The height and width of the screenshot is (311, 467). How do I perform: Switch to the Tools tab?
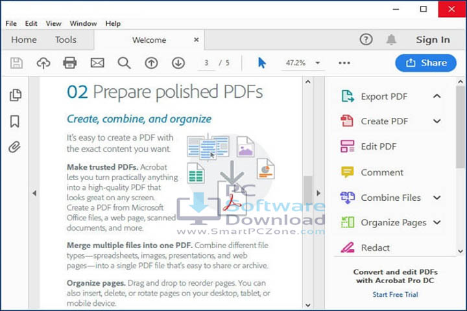[66, 40]
